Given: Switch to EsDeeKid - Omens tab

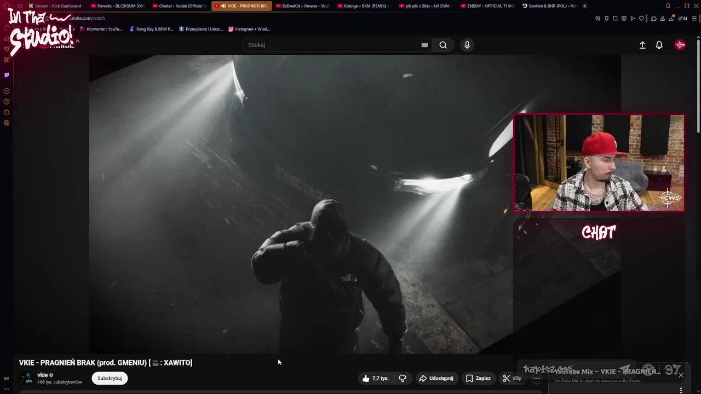Looking at the screenshot, I should tap(302, 6).
